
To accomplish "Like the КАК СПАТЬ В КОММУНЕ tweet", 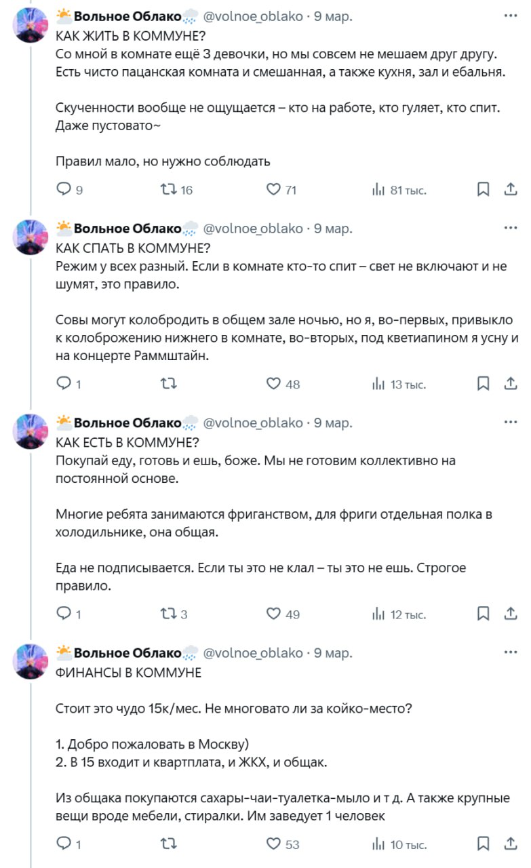I will [273, 384].
